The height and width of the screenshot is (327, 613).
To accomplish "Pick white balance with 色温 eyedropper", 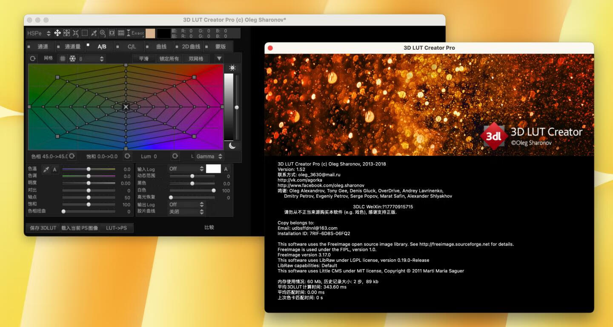I will click(x=46, y=169).
